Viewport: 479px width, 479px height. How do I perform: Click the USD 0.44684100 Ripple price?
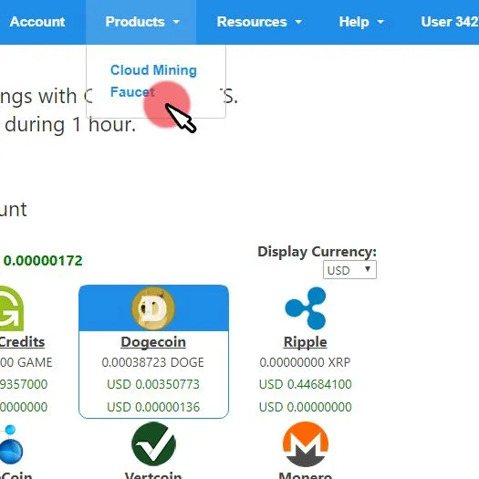point(305,384)
